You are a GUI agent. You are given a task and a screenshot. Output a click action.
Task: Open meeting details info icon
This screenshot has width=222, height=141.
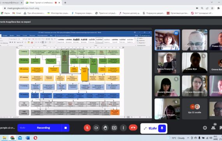(205, 128)
